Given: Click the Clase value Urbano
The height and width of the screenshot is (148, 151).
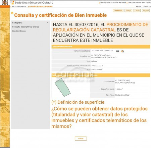Looking at the screenshot, I should (x=94, y=61).
